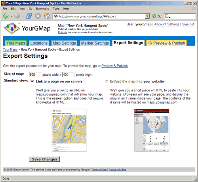Open the Edit menu
This screenshot has height=182, width=198.
tap(13, 9)
